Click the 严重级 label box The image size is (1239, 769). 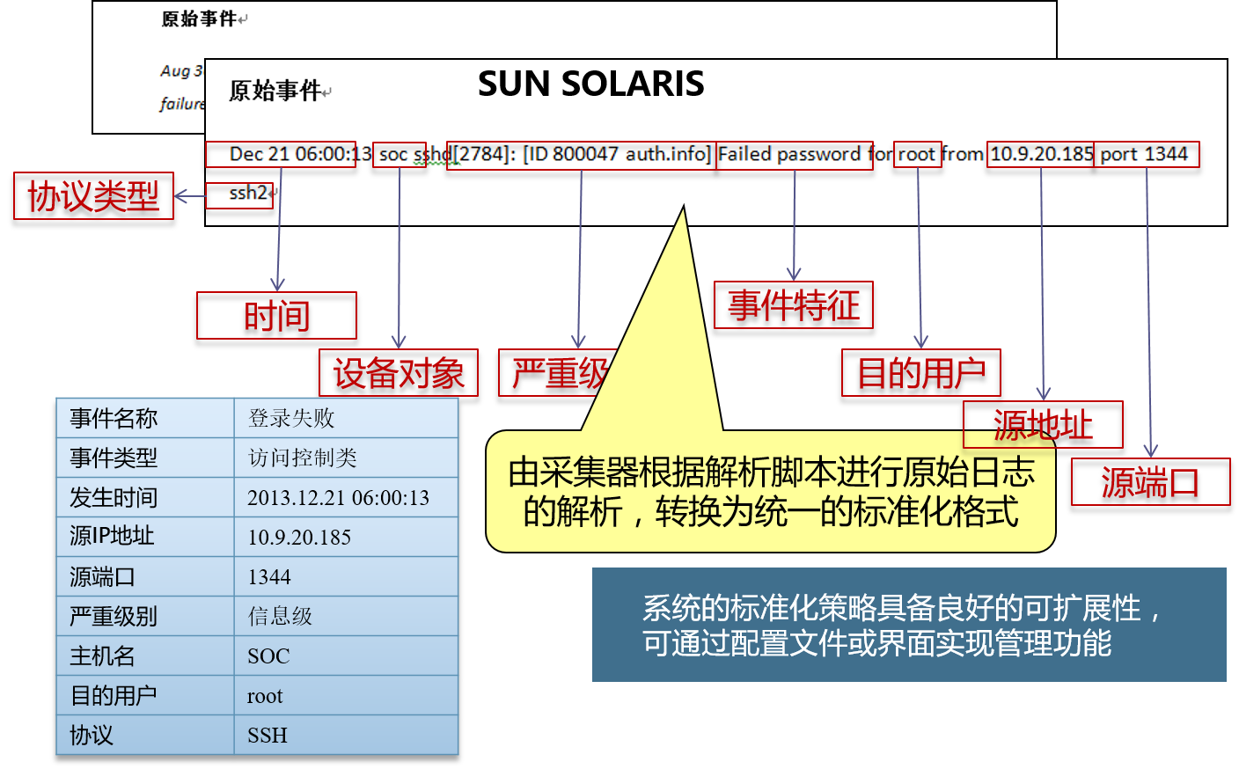(554, 373)
